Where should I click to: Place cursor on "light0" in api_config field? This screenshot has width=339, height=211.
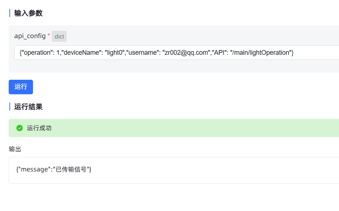pyautogui.click(x=115, y=53)
